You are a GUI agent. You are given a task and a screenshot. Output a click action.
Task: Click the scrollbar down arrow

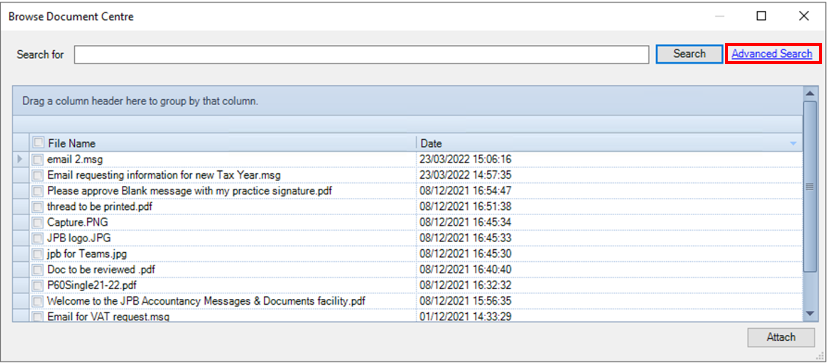coord(810,314)
